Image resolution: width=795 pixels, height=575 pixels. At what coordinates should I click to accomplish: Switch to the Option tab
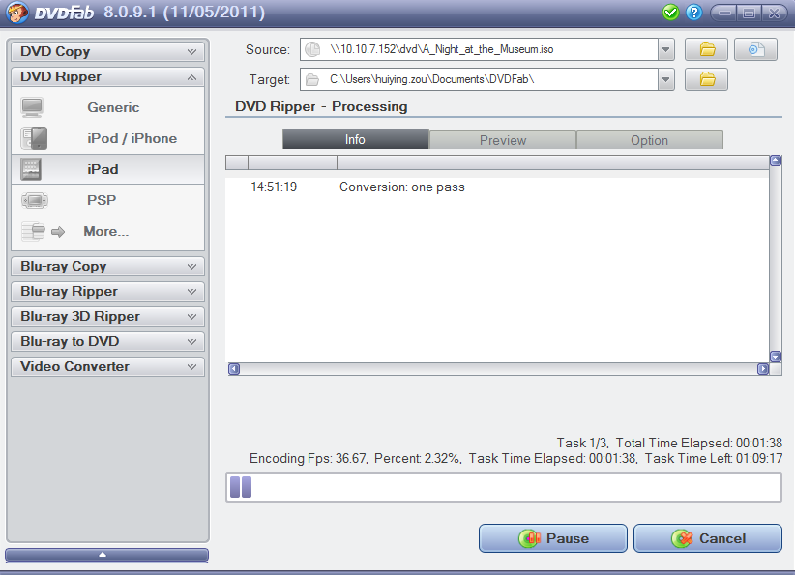click(x=650, y=140)
